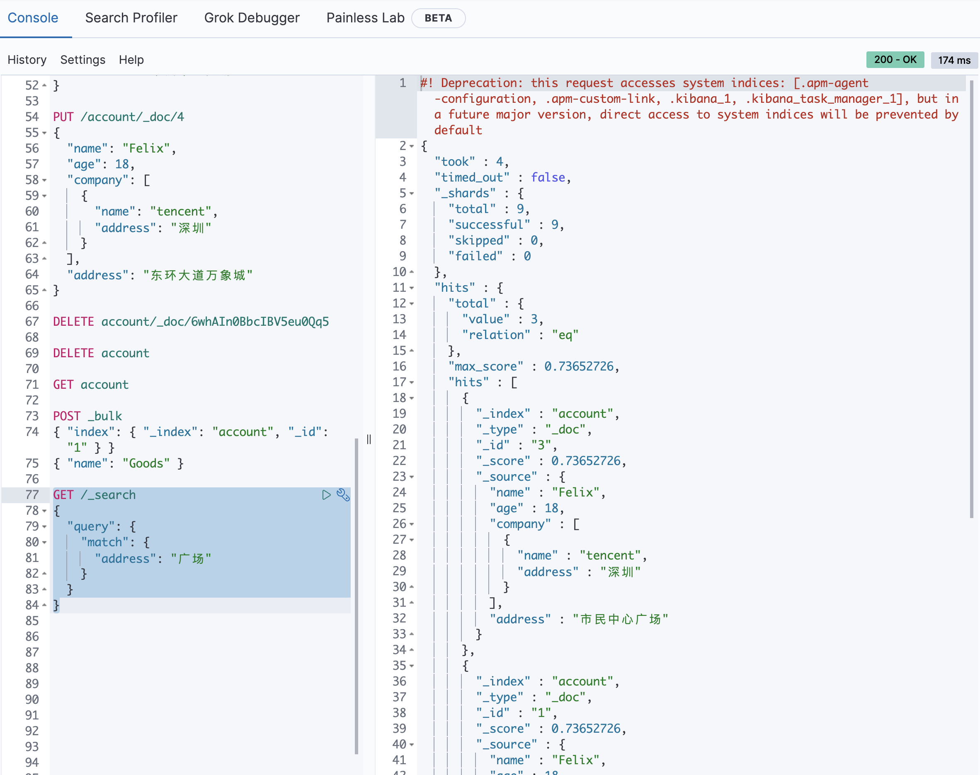
Task: Click '"_id" : "1"' in the response
Action: tap(517, 713)
